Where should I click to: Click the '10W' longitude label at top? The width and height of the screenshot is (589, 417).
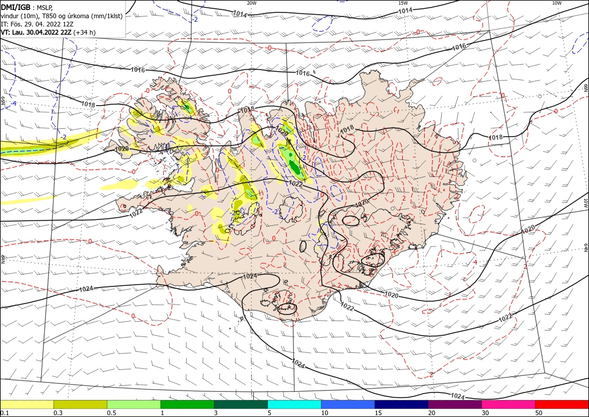[557, 3]
